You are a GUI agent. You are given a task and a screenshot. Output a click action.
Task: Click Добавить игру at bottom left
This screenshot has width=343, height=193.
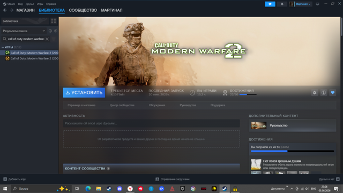[x=14, y=179]
